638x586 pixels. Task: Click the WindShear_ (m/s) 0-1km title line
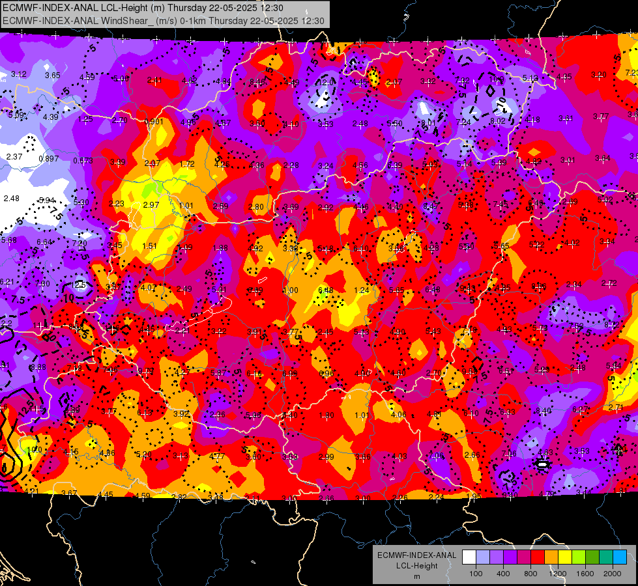coord(163,21)
